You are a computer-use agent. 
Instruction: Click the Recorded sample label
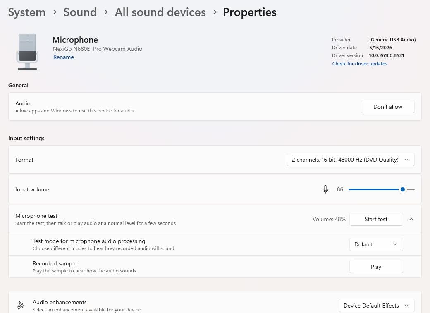[55, 263]
